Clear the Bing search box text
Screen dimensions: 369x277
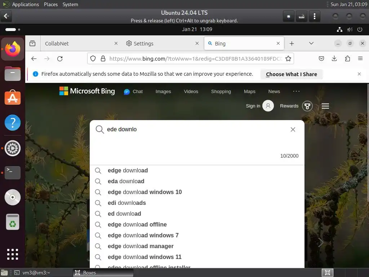[293, 129]
